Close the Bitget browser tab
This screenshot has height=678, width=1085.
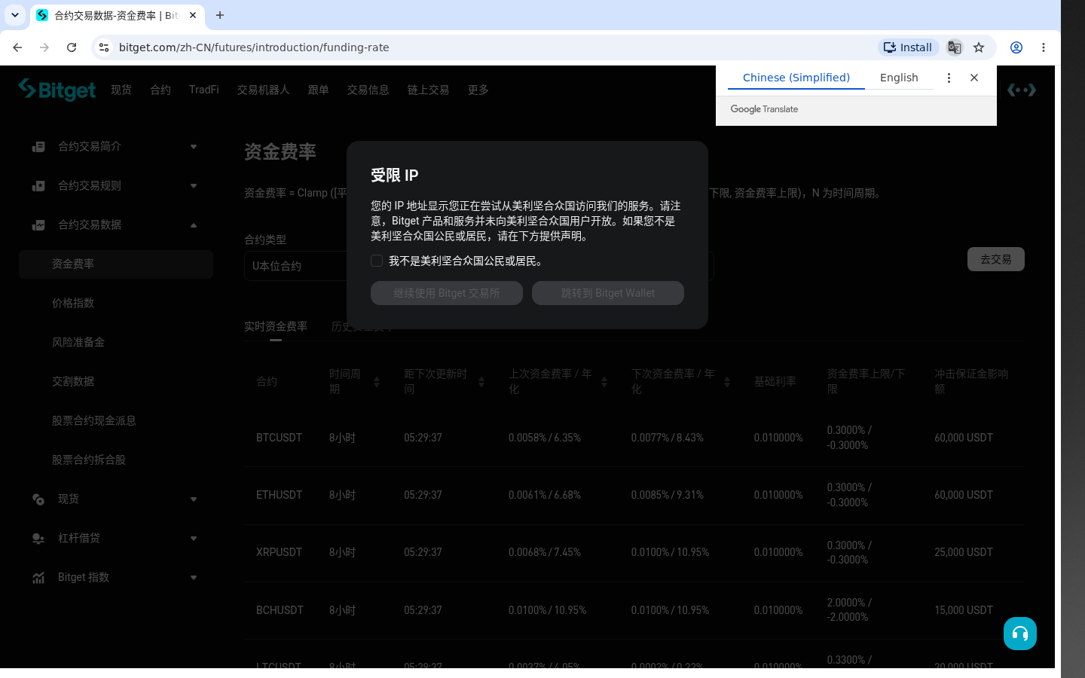point(193,15)
